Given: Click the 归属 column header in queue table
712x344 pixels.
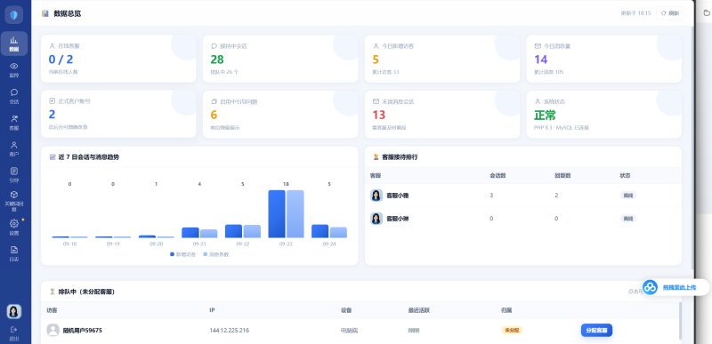Looking at the screenshot, I should point(506,311).
